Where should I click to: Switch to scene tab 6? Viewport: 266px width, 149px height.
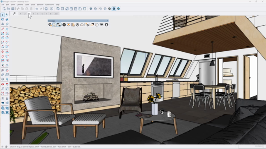(42, 14)
